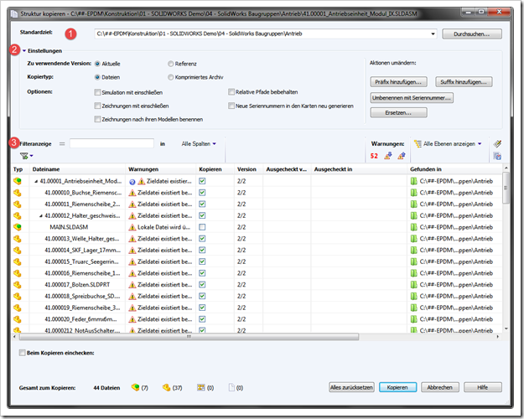Click part icon of 41.000014_SKF_Lager row

pyautogui.click(x=18, y=251)
